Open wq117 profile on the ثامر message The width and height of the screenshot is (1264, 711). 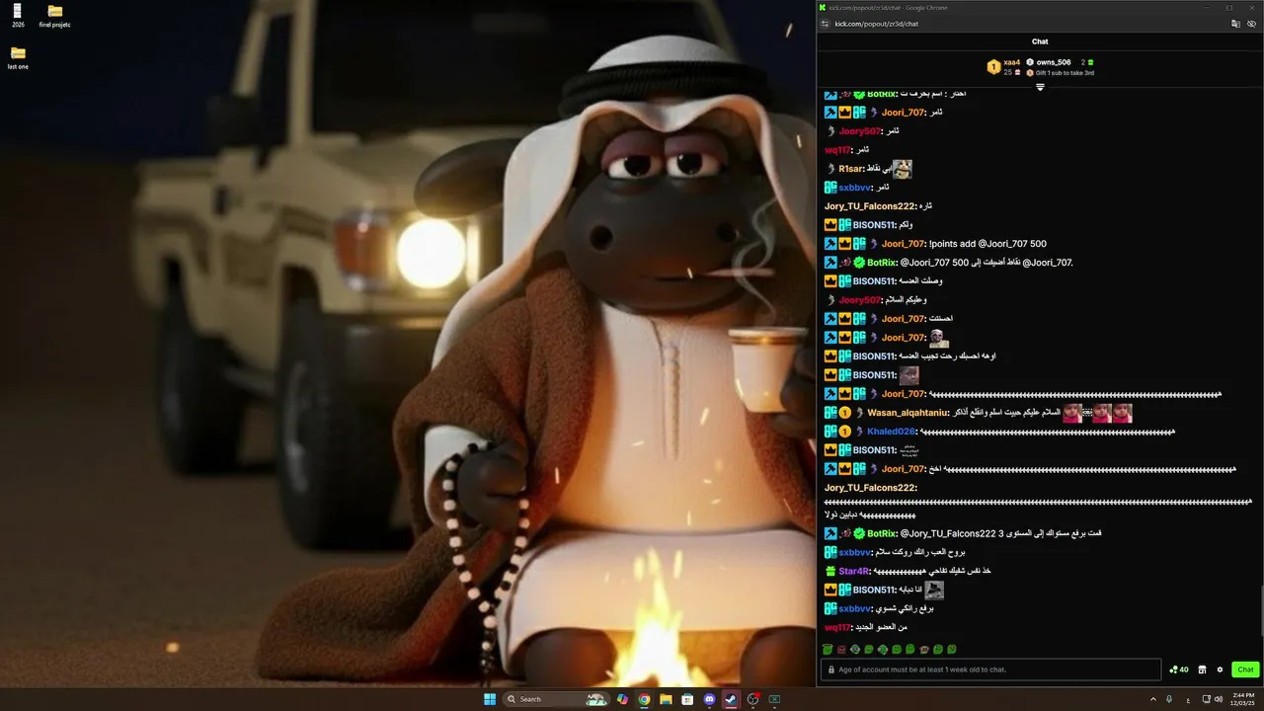pos(838,150)
